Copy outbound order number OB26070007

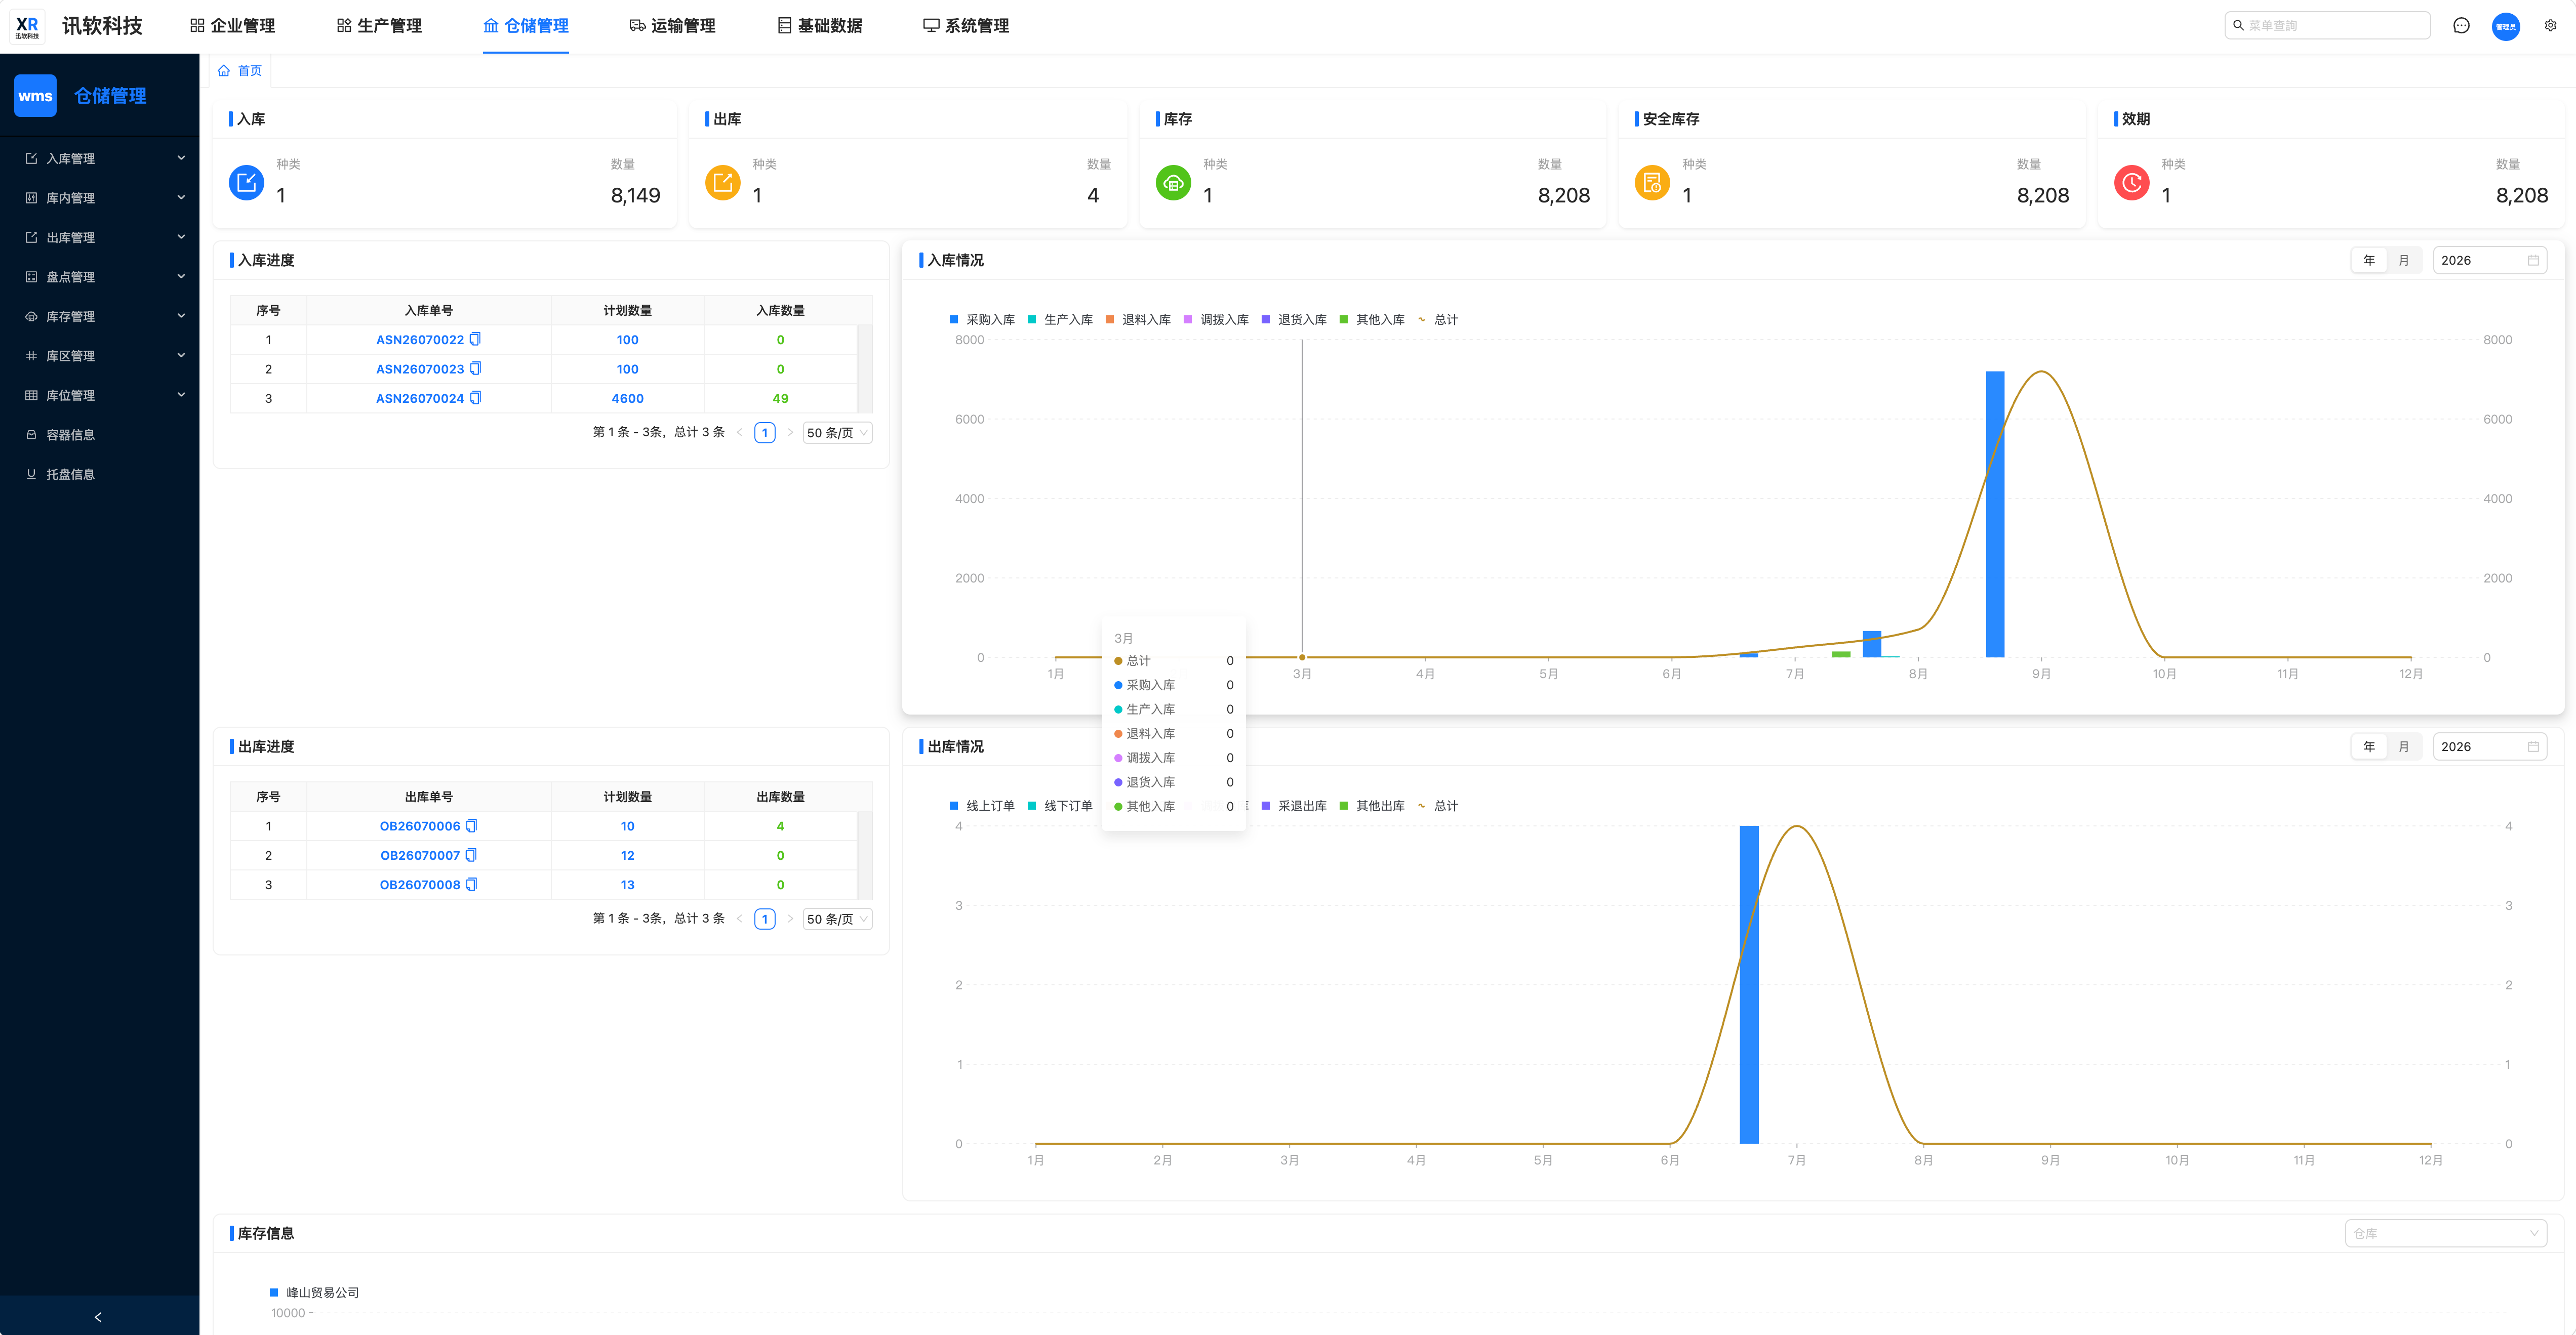(x=472, y=855)
